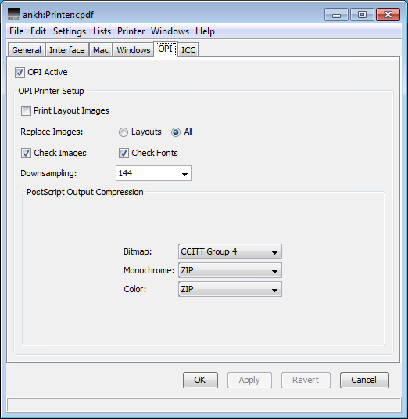Open the Edit menu
Screen dimensions: 408x419
[x=38, y=31]
